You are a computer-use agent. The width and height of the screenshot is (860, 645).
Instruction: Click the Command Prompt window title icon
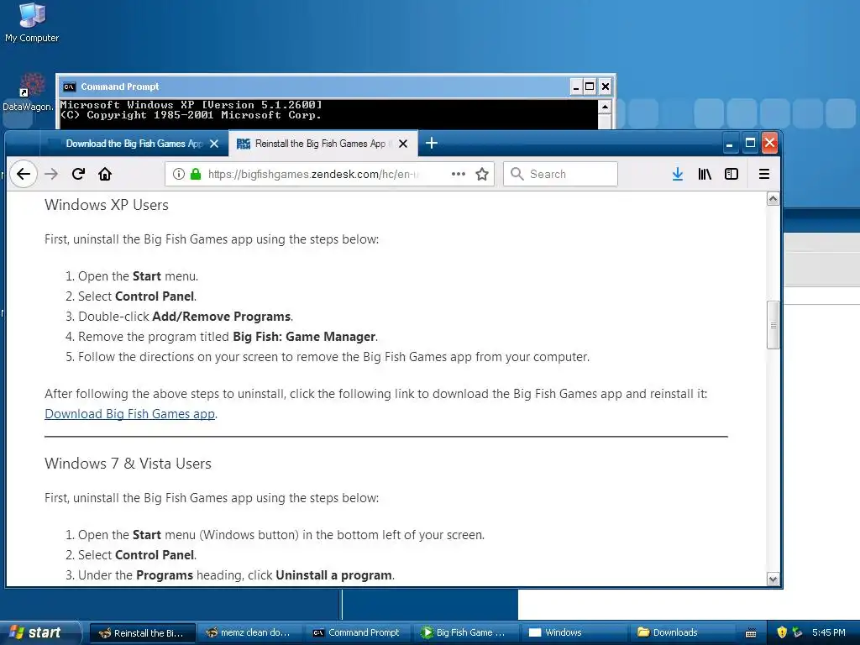[69, 87]
